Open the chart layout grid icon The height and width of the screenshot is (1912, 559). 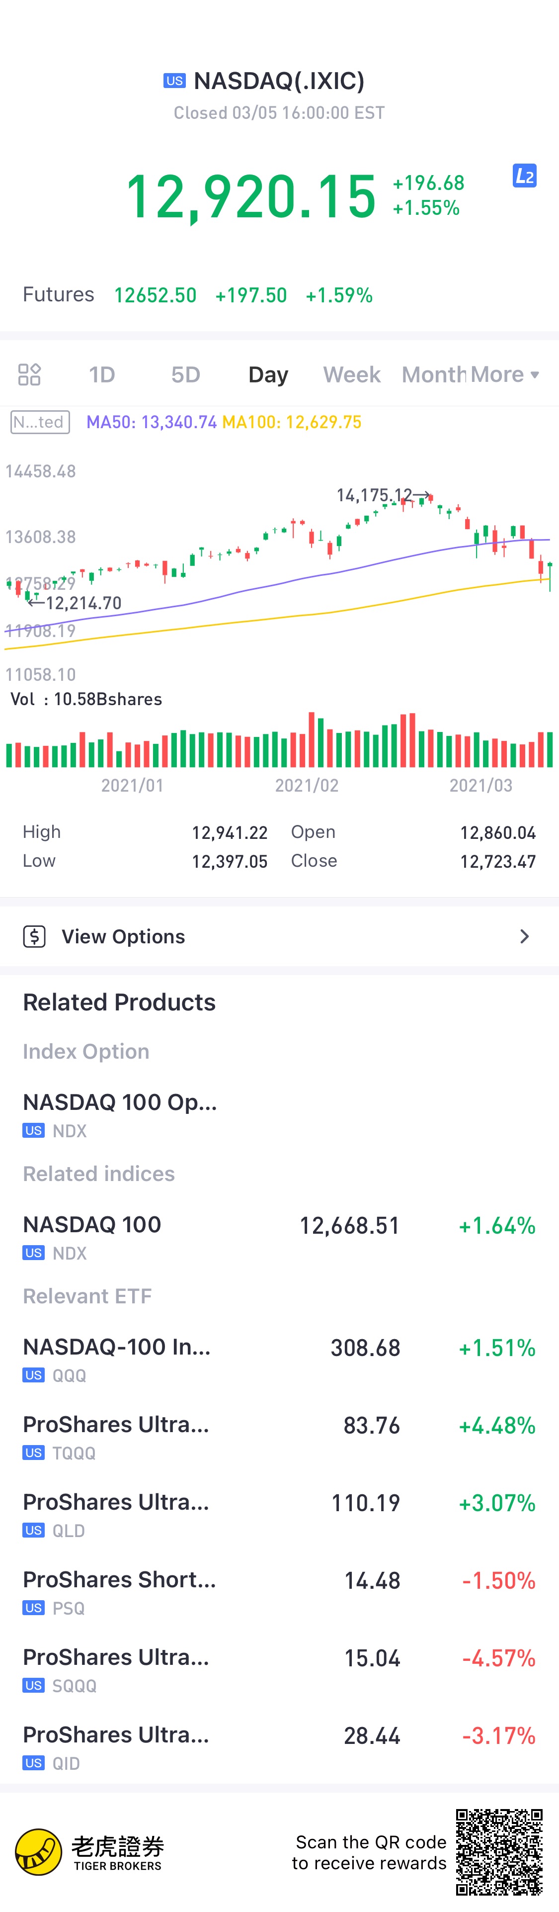click(29, 374)
